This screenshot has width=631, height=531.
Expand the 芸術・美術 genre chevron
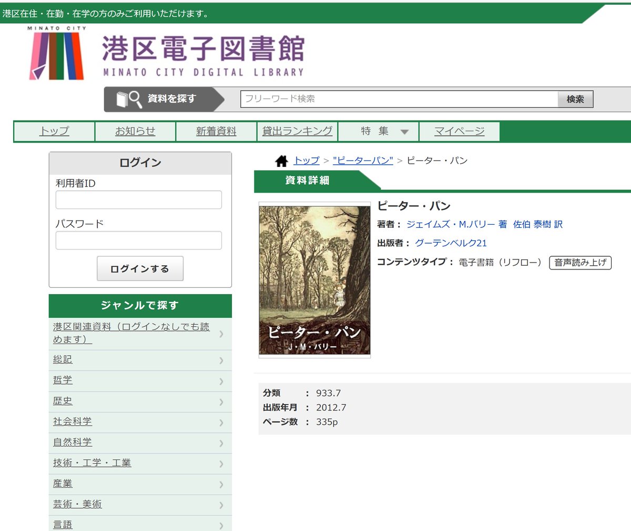point(221,505)
